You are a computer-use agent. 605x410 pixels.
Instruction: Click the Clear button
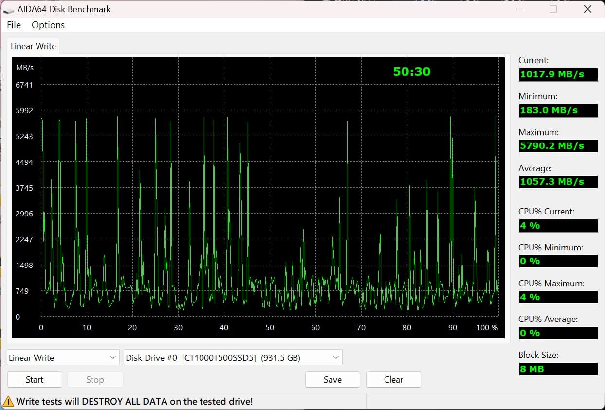point(393,379)
